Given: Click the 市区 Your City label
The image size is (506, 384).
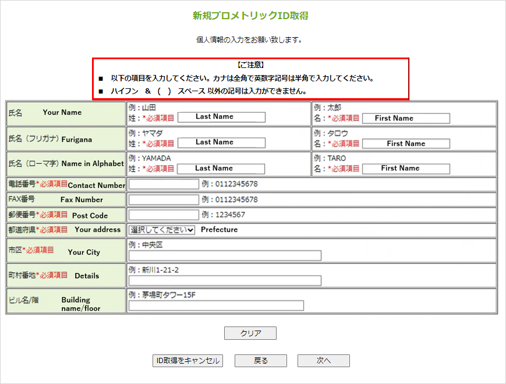Looking at the screenshot, I should click(x=54, y=251).
